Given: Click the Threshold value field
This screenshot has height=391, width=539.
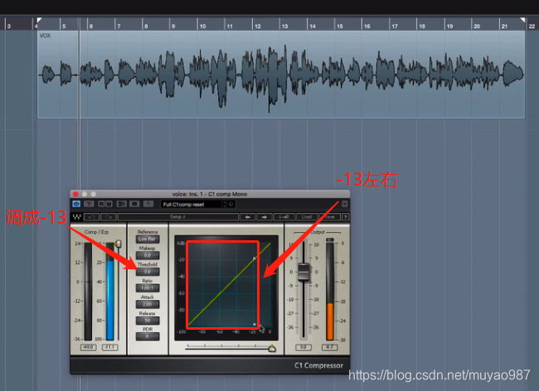Looking at the screenshot, I should 148,272.
